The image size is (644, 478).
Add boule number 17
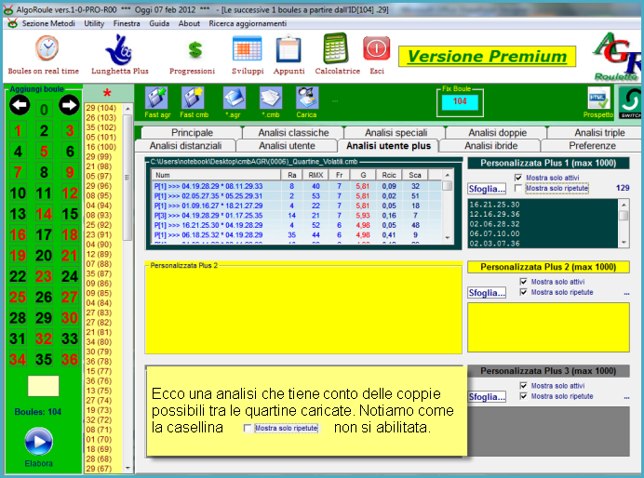point(44,234)
